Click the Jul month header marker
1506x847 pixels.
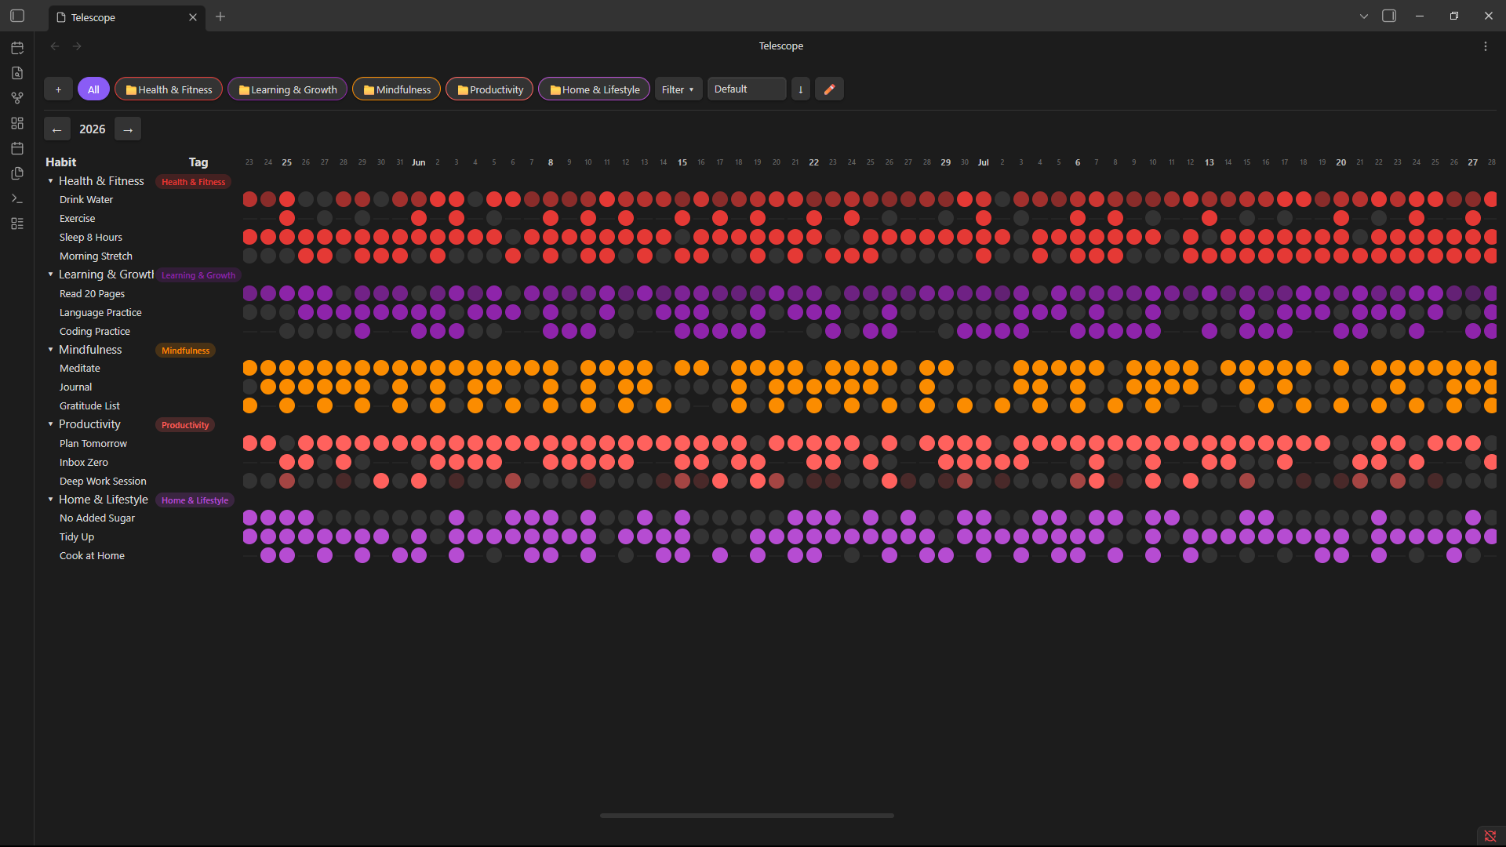pyautogui.click(x=984, y=162)
